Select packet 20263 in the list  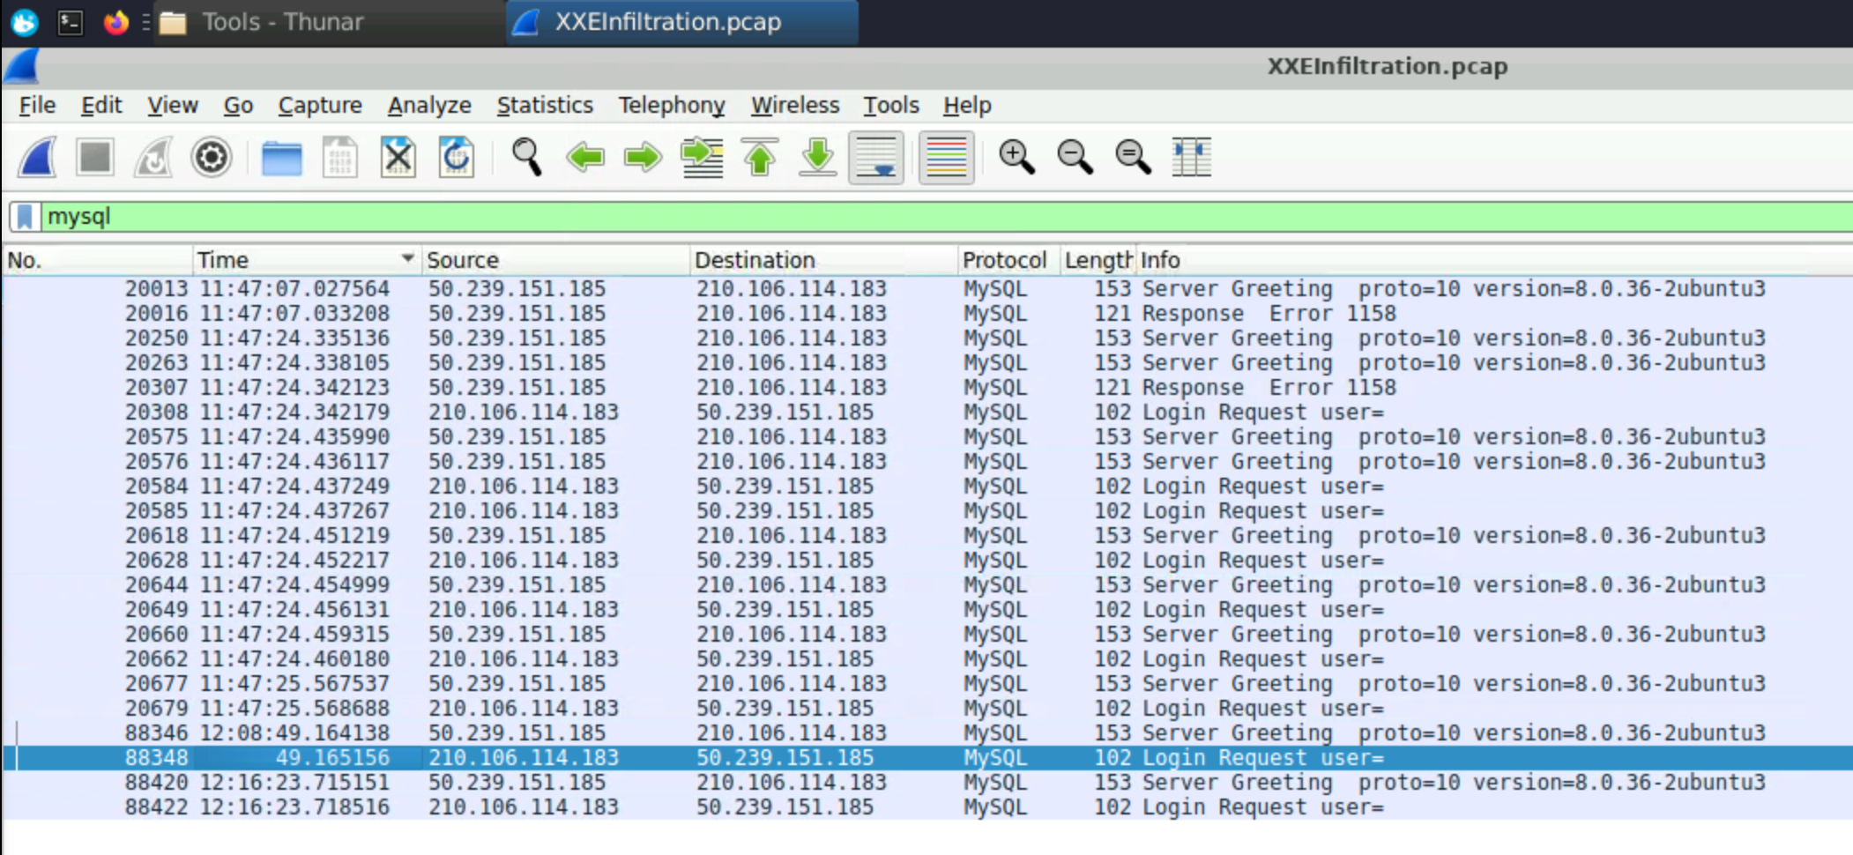(x=927, y=363)
